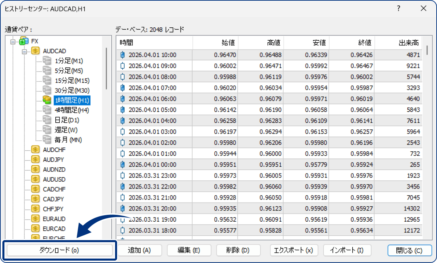Click the database icon for 日足(D1)
The width and height of the screenshot is (437, 263).
coord(47,120)
